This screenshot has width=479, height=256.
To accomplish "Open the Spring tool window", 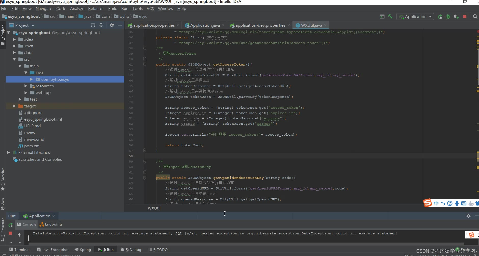I will tap(83, 250).
